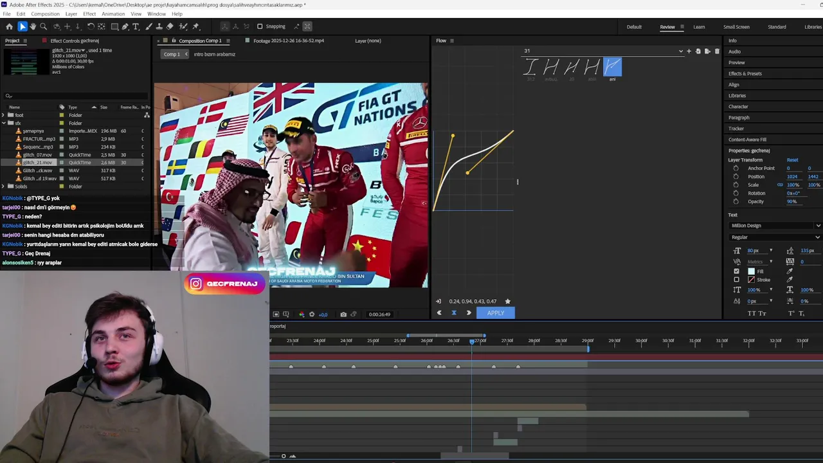Click the right arrow icon beside APPLY

coord(469,313)
